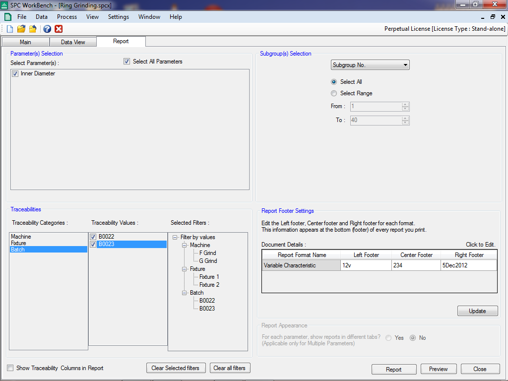This screenshot has height=381, width=508.
Task: Click Clear Selected filters button
Action: pos(176,368)
